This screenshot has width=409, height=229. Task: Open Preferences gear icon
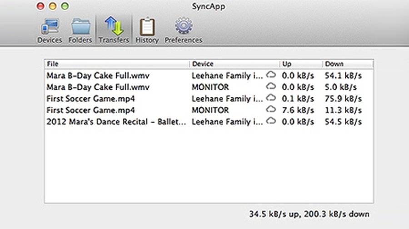[183, 30]
